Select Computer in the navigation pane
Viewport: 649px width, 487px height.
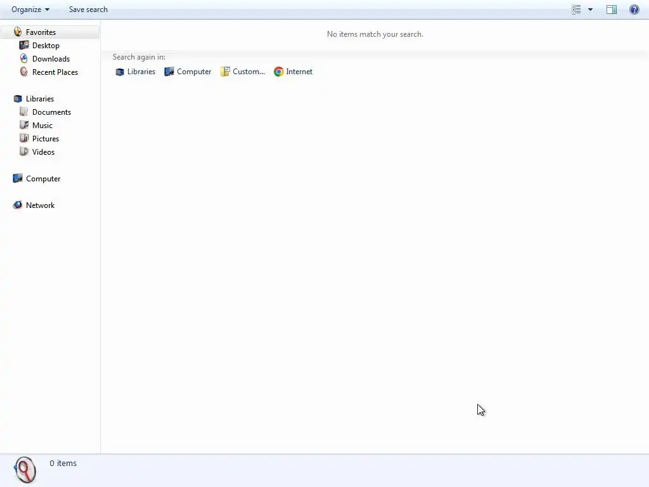click(x=43, y=178)
